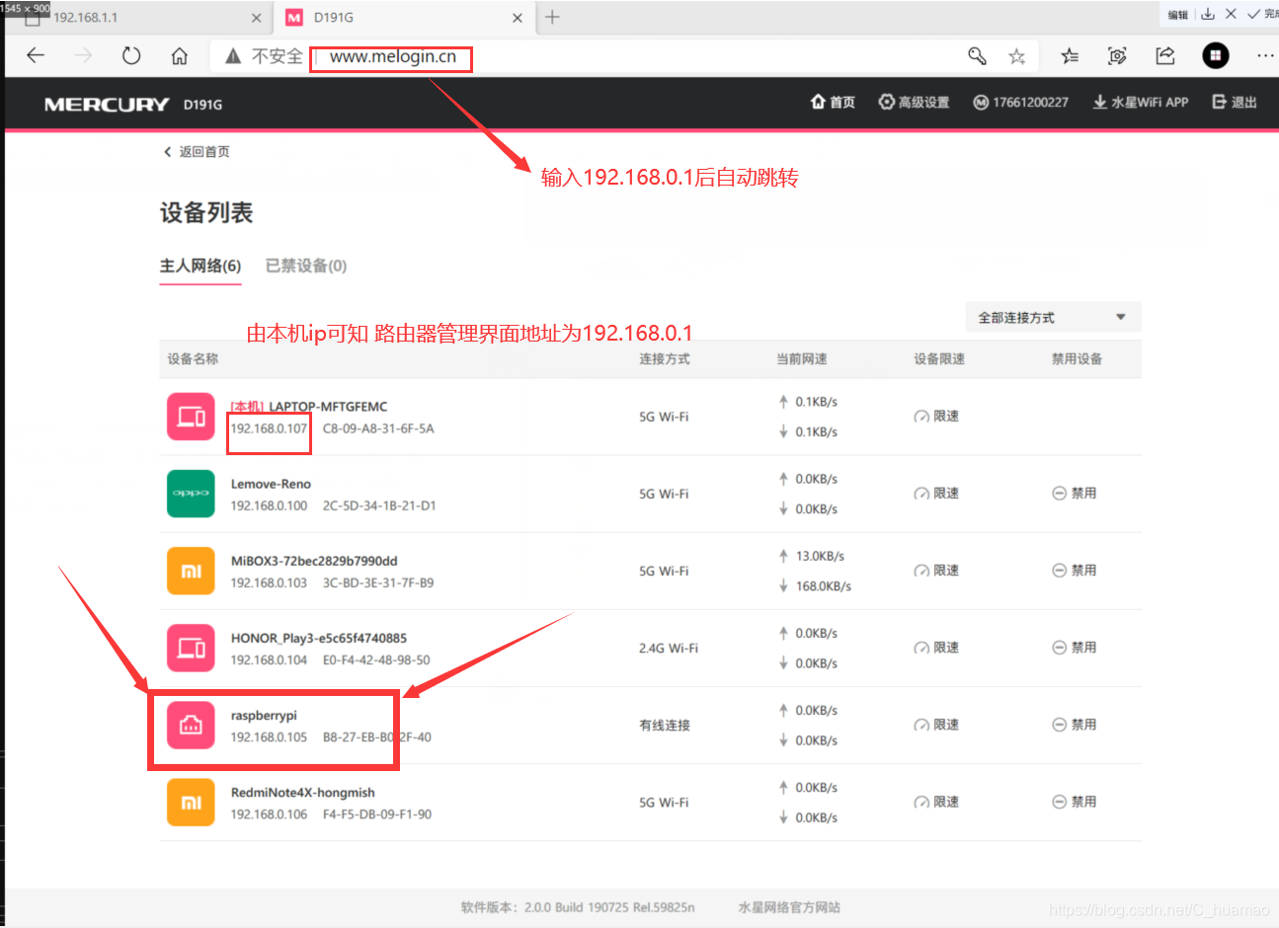Click MiBOX3 Mi device icon

coord(191,571)
